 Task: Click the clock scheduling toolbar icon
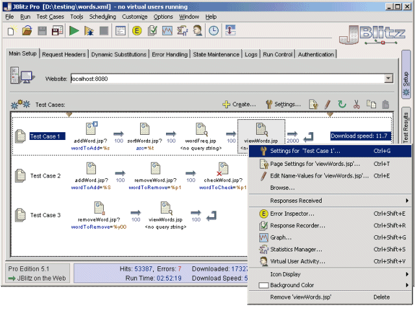(213, 30)
